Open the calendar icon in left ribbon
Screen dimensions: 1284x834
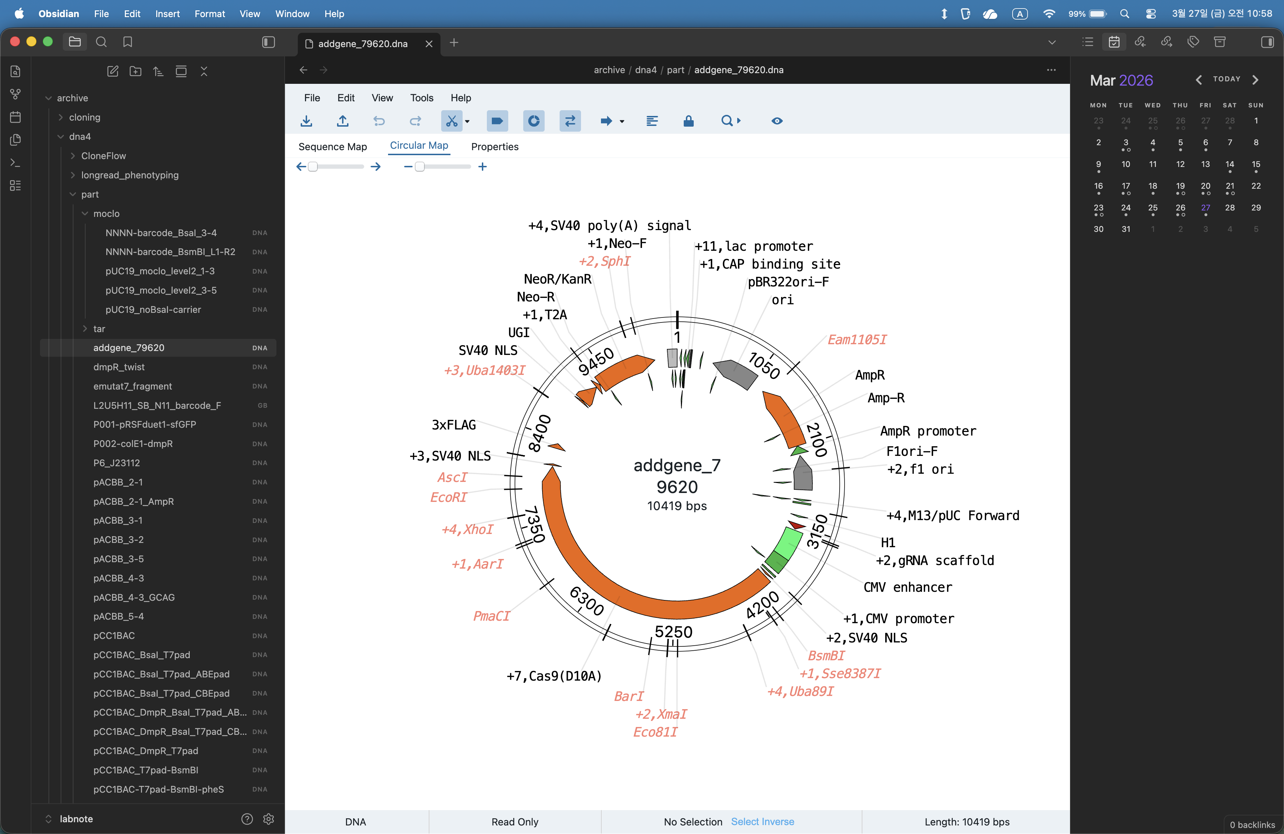coord(16,117)
